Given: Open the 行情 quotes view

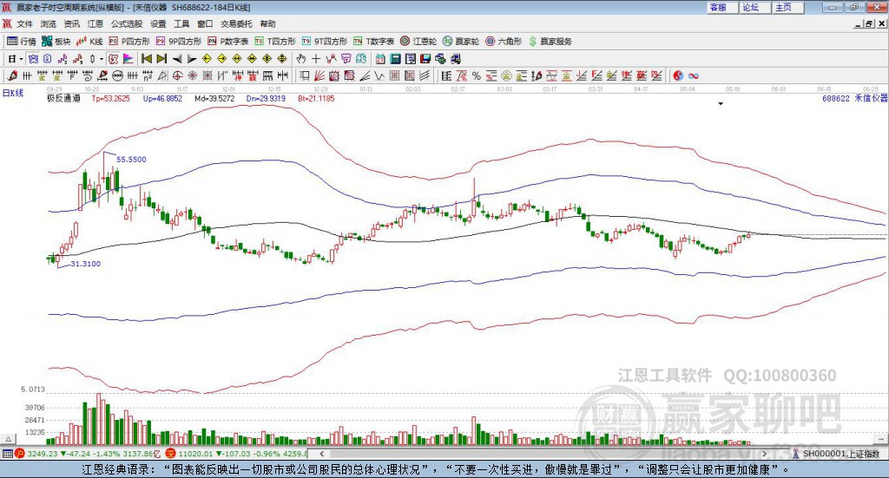Looking at the screenshot, I should point(22,42).
